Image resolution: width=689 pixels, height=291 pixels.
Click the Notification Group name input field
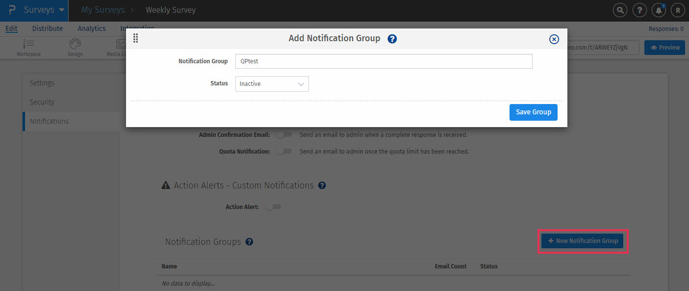[x=383, y=61]
